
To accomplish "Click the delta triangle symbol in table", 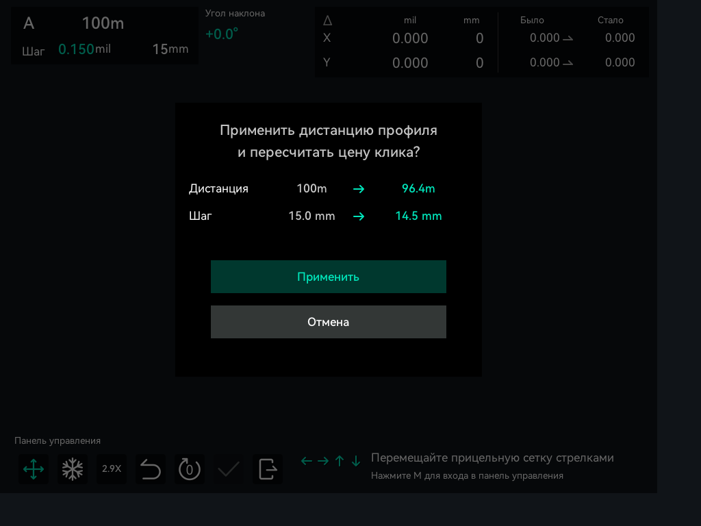I will pos(327,21).
